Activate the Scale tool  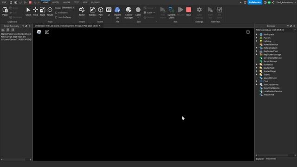[42, 12]
